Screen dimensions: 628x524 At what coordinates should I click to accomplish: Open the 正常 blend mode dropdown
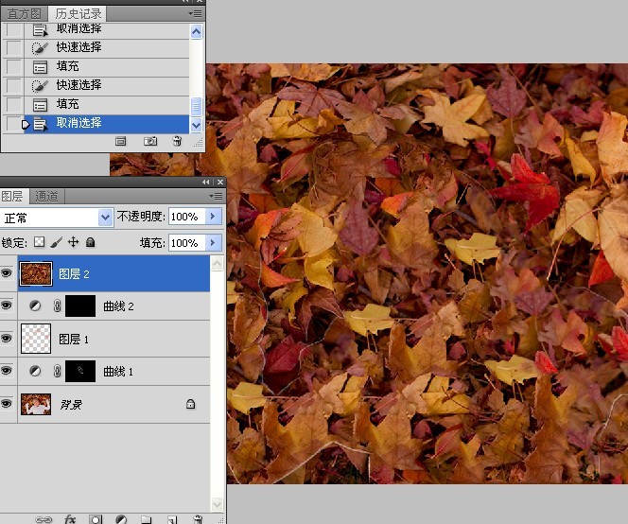tap(56, 218)
